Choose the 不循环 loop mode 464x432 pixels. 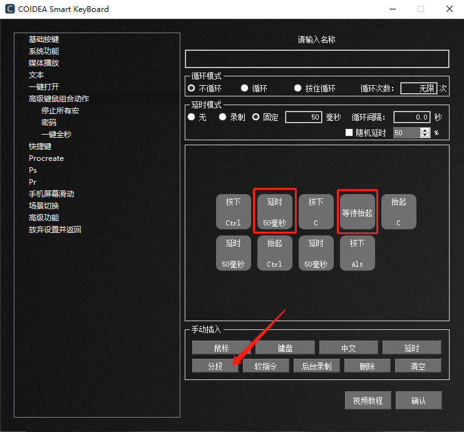pos(192,88)
